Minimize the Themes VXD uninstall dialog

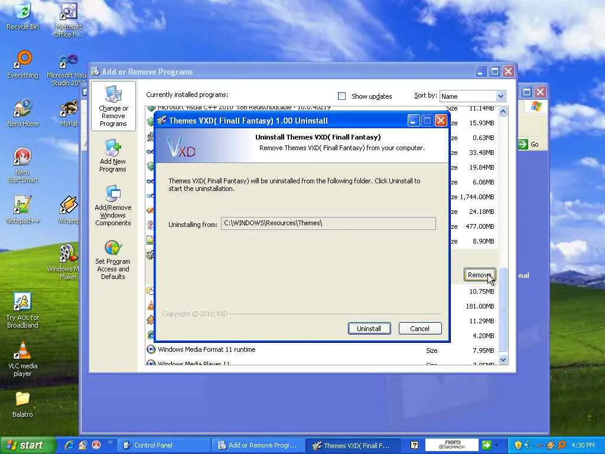pos(413,121)
